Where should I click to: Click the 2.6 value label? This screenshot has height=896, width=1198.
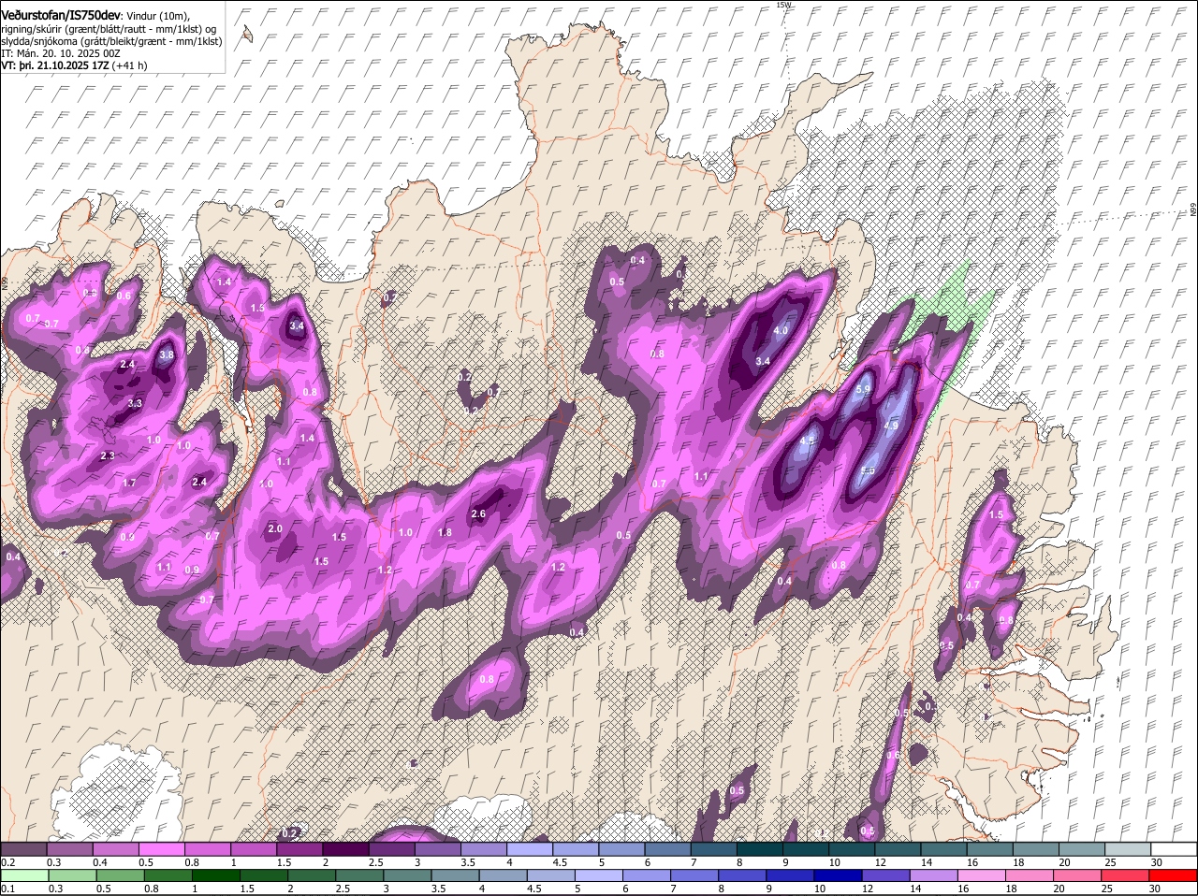pos(478,513)
